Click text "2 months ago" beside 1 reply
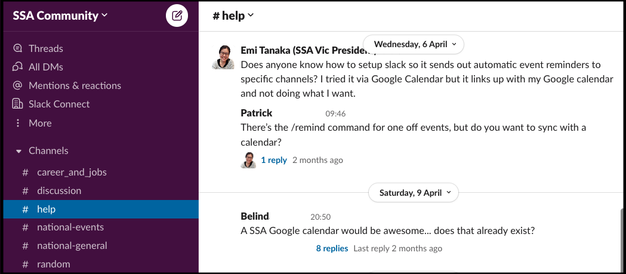626x274 pixels. (318, 160)
